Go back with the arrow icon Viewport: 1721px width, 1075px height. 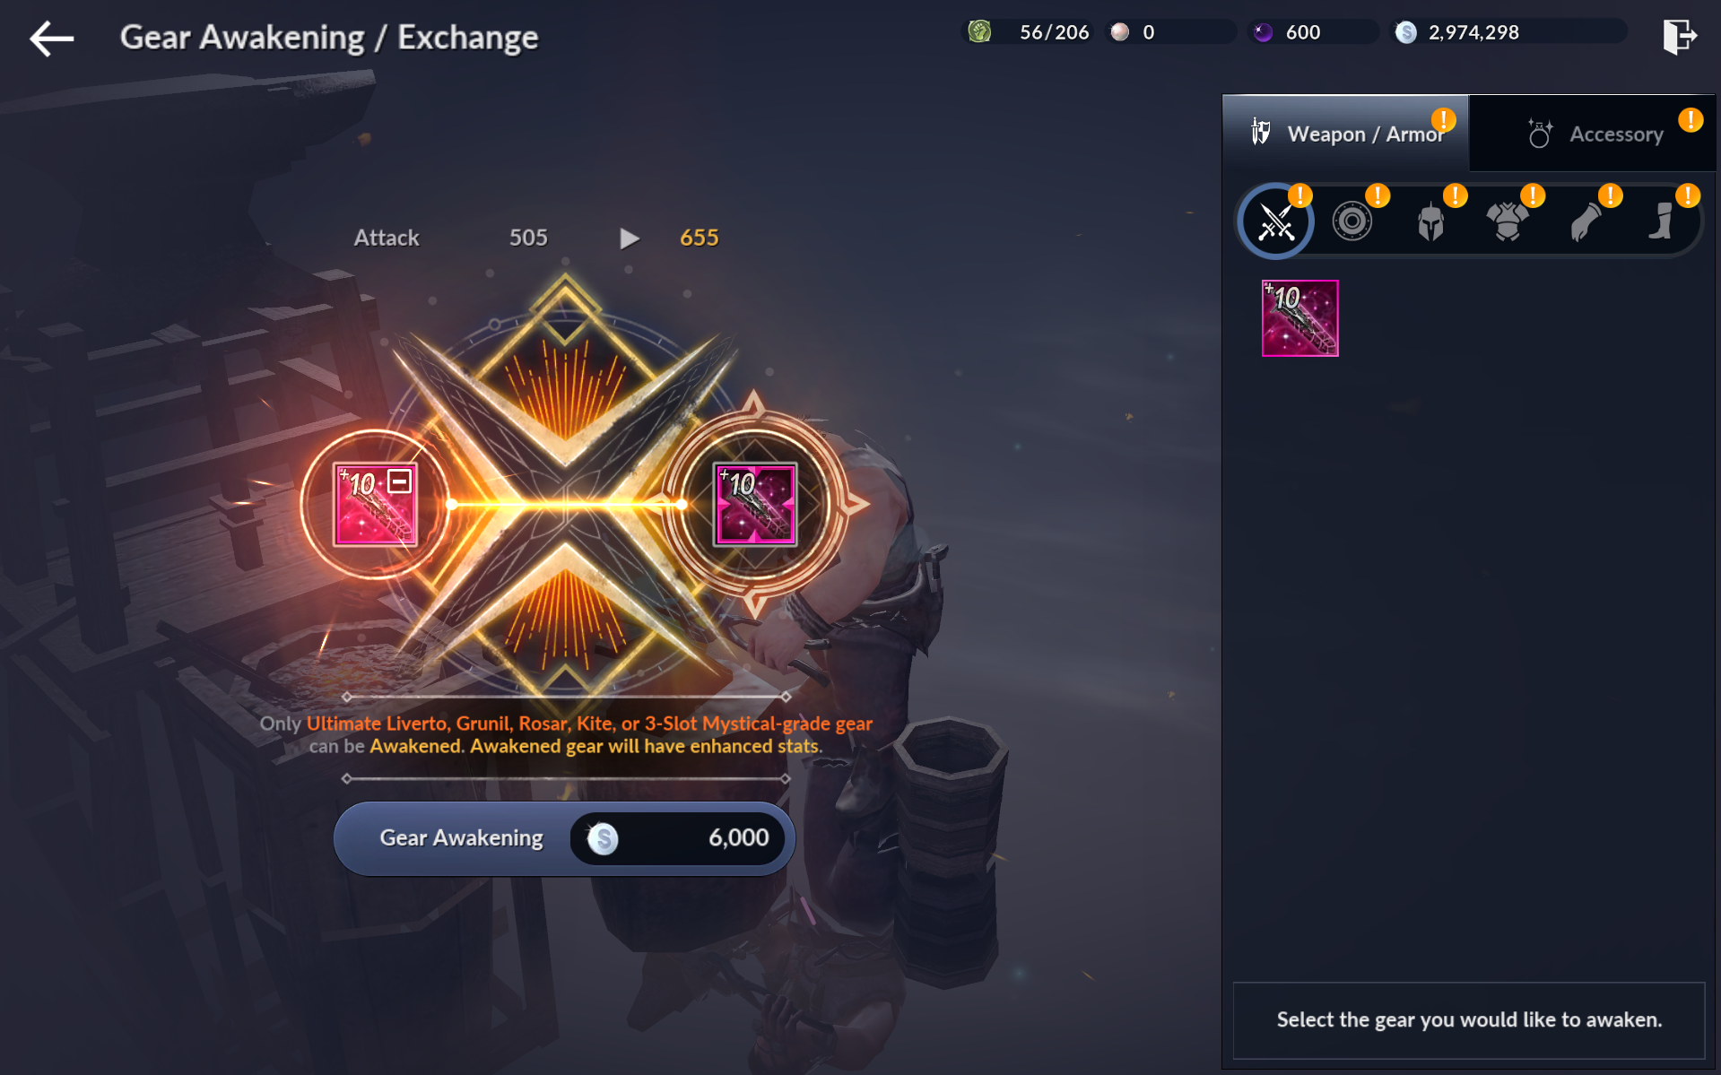[51, 39]
